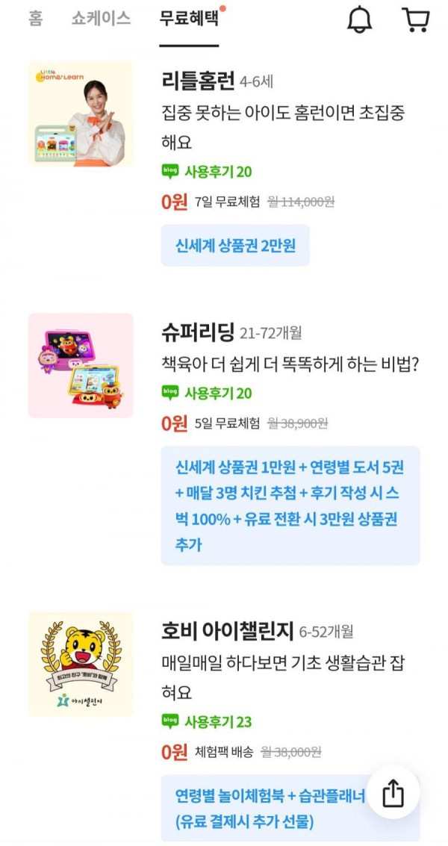Open the 리틀홈런 product thumbnail
The image size is (448, 846).
tap(81, 113)
